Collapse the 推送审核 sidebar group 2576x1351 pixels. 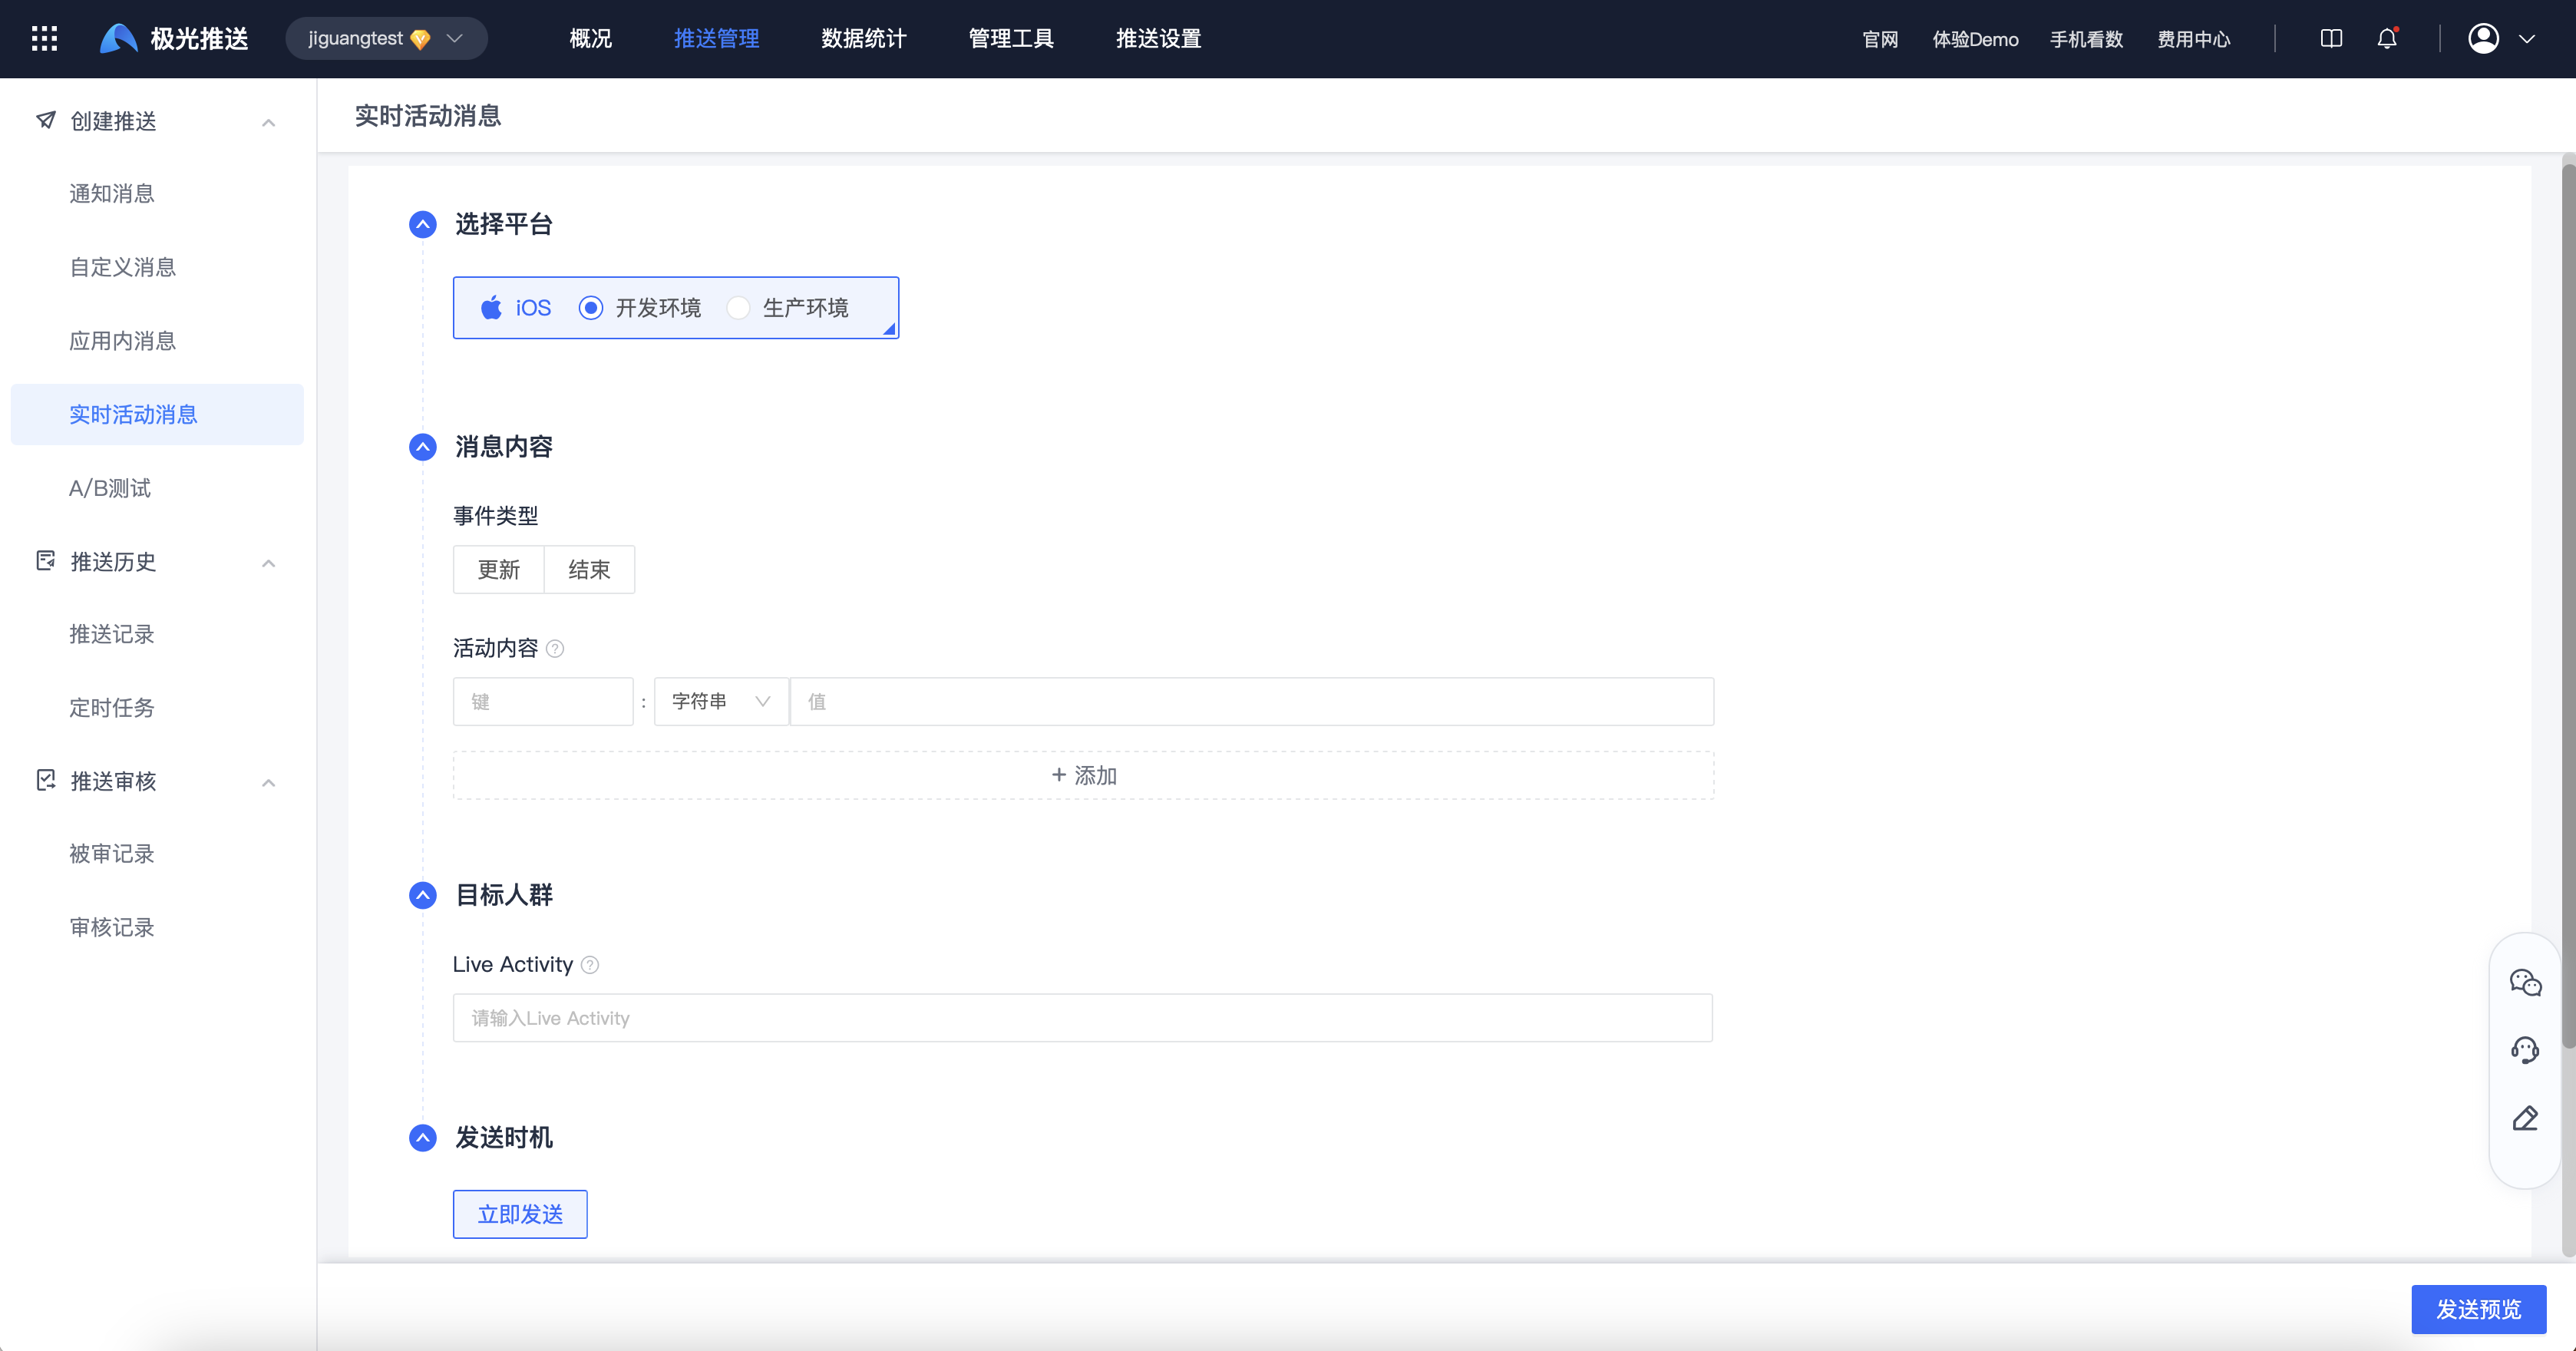268,782
